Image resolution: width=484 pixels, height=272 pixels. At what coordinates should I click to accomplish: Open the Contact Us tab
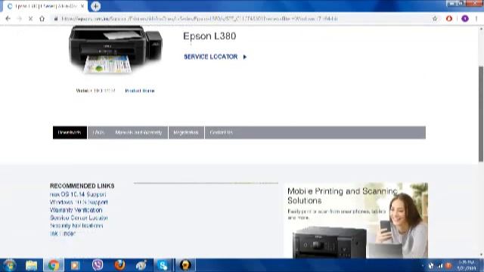(x=222, y=133)
